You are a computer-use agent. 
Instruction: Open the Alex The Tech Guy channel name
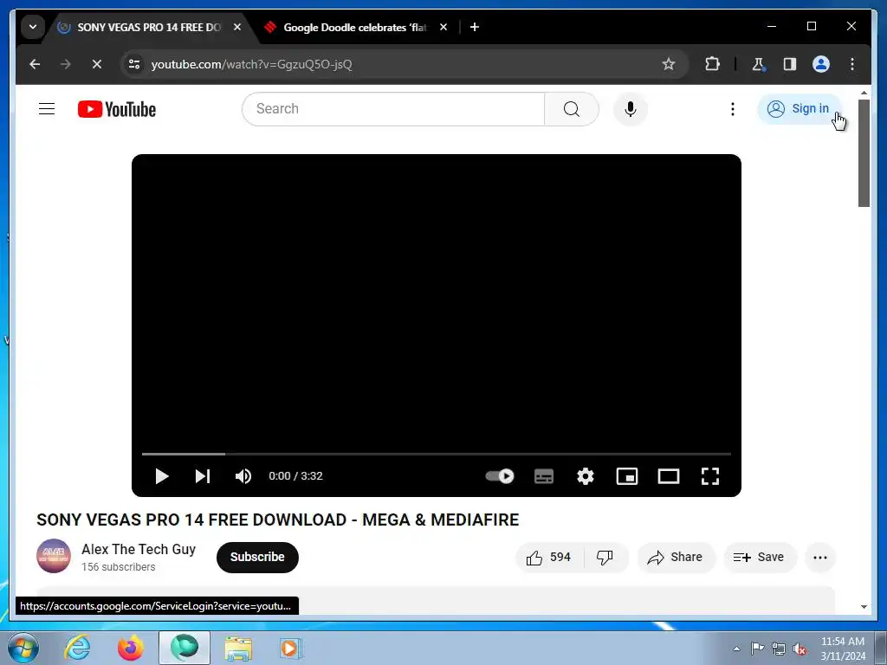pos(139,549)
